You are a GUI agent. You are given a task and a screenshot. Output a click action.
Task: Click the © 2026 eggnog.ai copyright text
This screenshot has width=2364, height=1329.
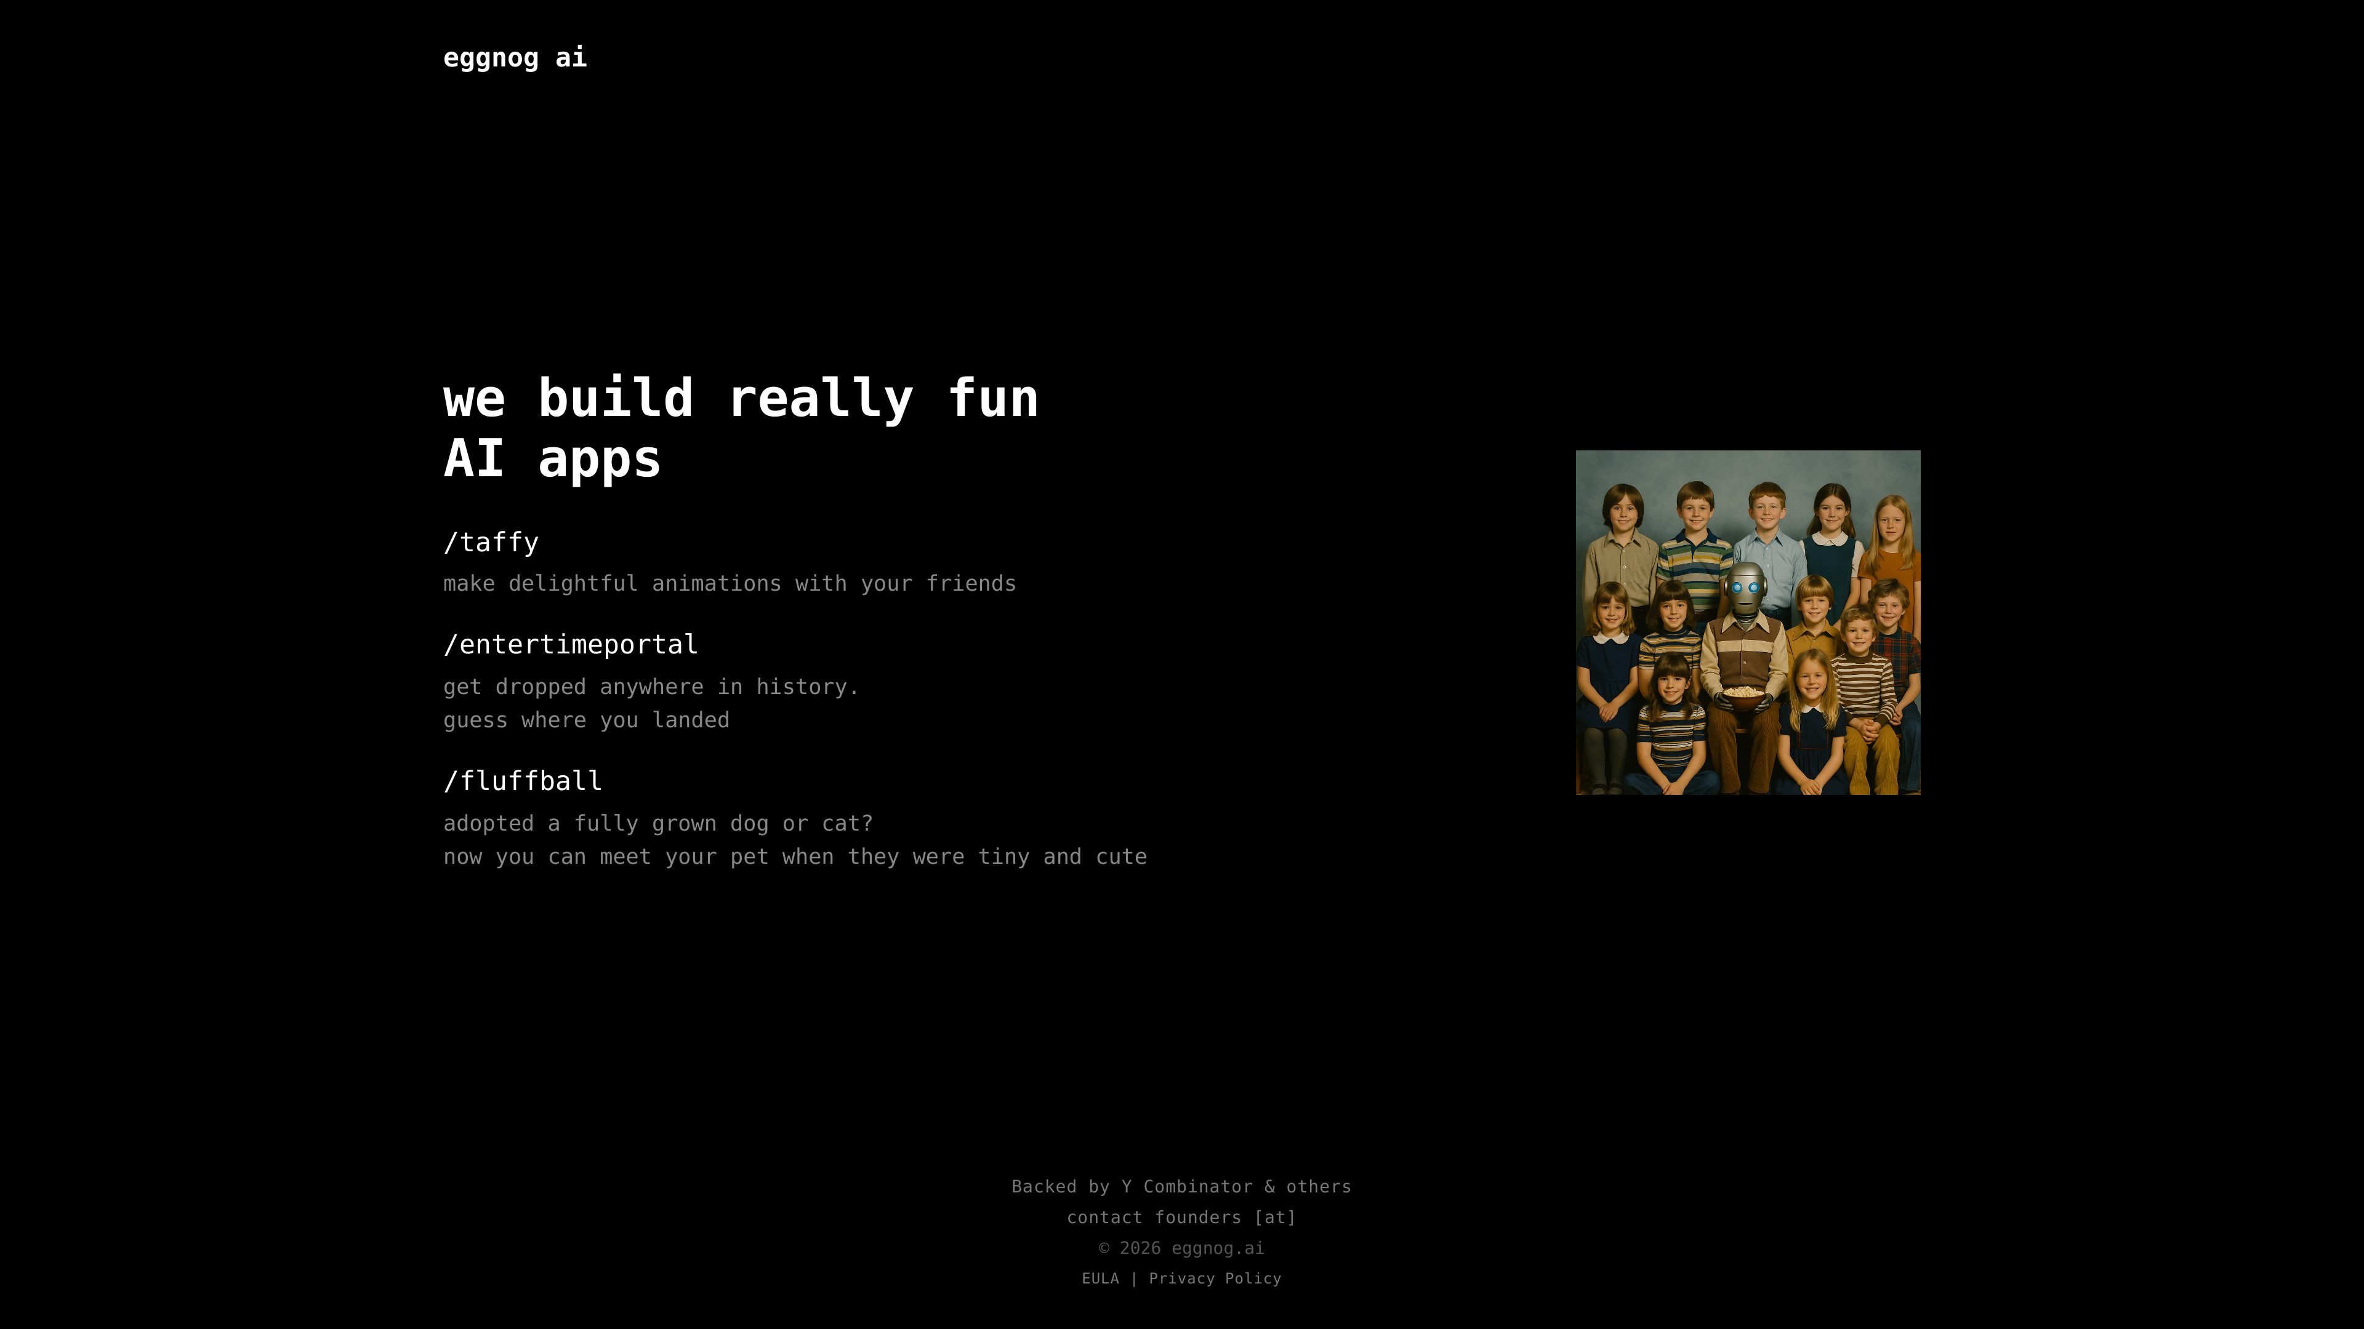[1181, 1248]
